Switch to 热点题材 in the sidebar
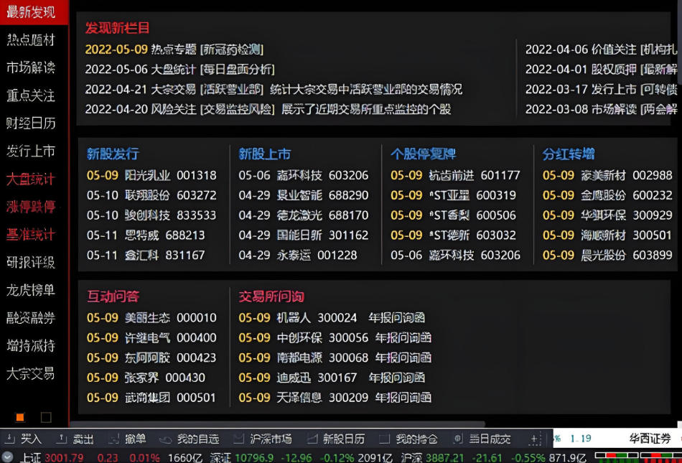The width and height of the screenshot is (682, 463). 31,40
